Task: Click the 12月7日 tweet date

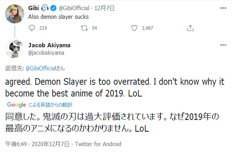Action: pyautogui.click(x=104, y=8)
